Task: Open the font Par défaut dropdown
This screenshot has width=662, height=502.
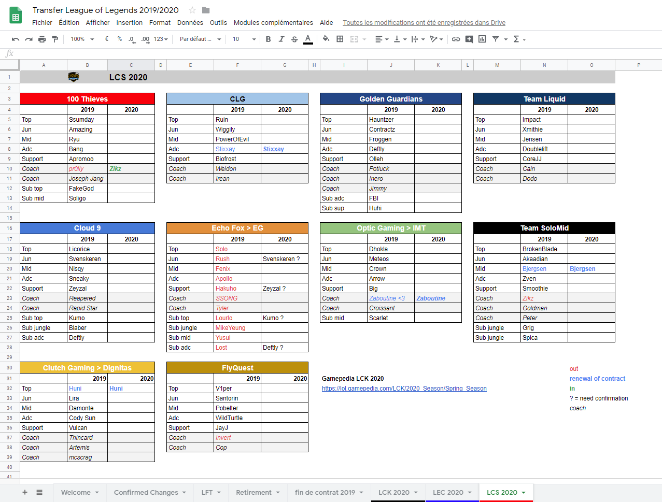Action: point(200,39)
